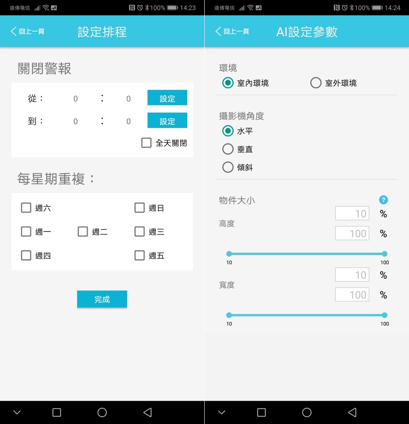This screenshot has height=424, width=409.
Task: Tap Wi-Fi icon in left status bar
Action: click(46, 8)
